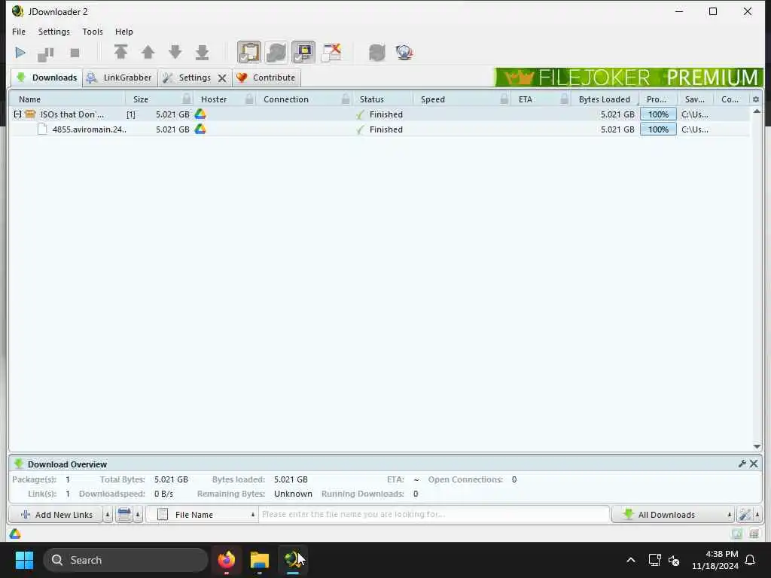Screen dimensions: 771x578
Task: Select the ISOs that Don't package folder icon
Action: pos(30,114)
